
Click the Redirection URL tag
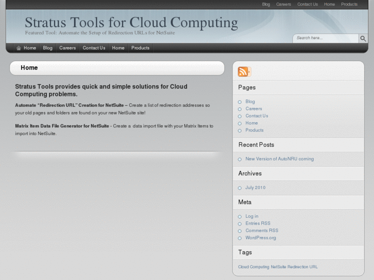302,267
